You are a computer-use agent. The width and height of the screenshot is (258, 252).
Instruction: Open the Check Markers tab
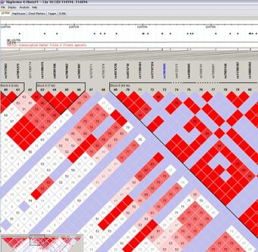point(37,14)
